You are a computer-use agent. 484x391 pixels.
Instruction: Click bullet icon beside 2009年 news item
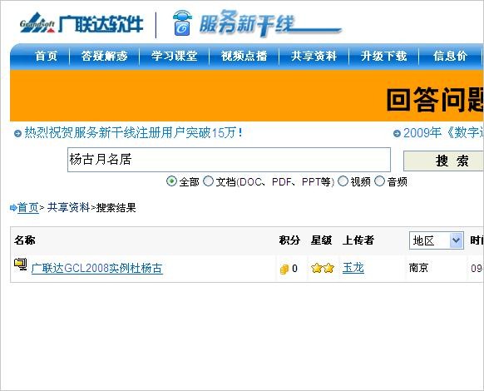pos(397,133)
